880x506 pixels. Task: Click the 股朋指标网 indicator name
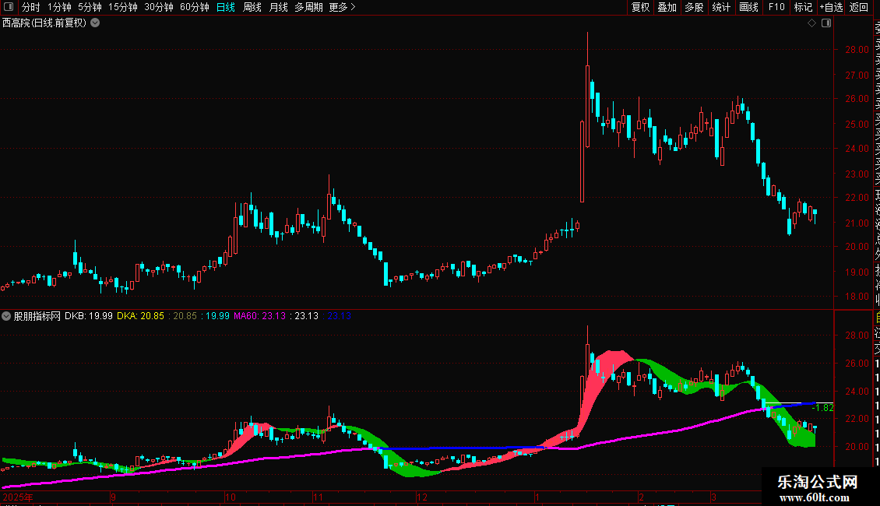tap(37, 316)
